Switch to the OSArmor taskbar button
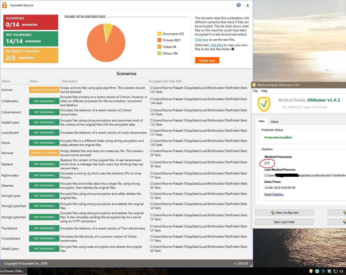Image resolution: width=346 pixels, height=275 pixels. click(13, 271)
